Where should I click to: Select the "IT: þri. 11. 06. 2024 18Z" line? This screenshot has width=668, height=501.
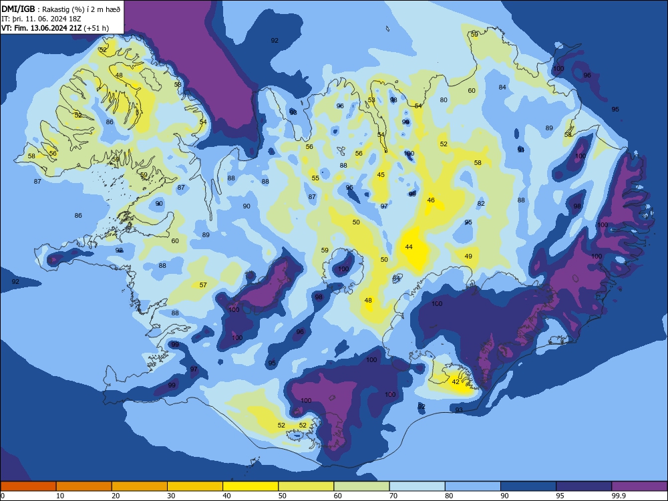[x=41, y=19]
